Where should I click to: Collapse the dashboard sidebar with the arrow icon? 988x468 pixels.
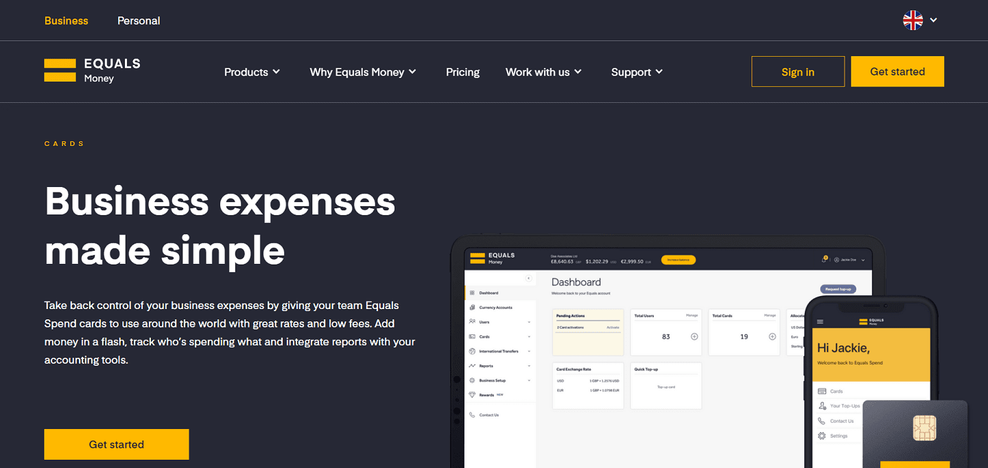528,278
